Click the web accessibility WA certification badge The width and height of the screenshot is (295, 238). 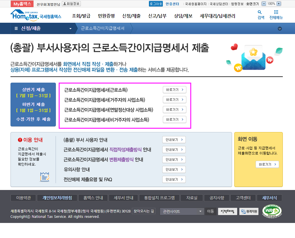[272, 211]
